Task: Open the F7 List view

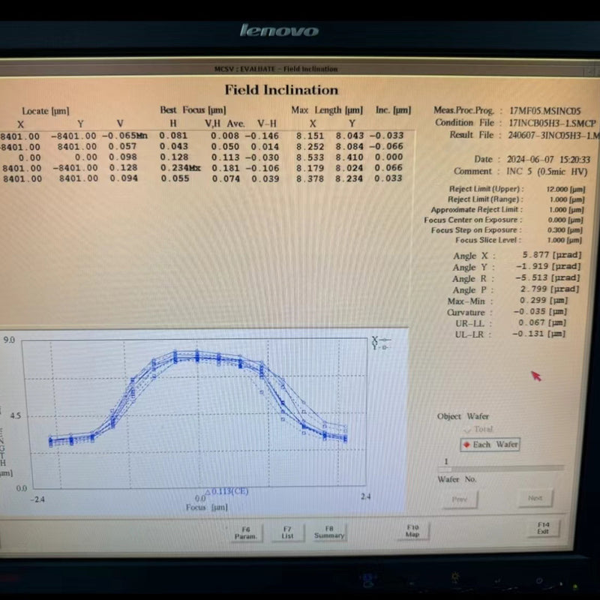Action: (288, 532)
